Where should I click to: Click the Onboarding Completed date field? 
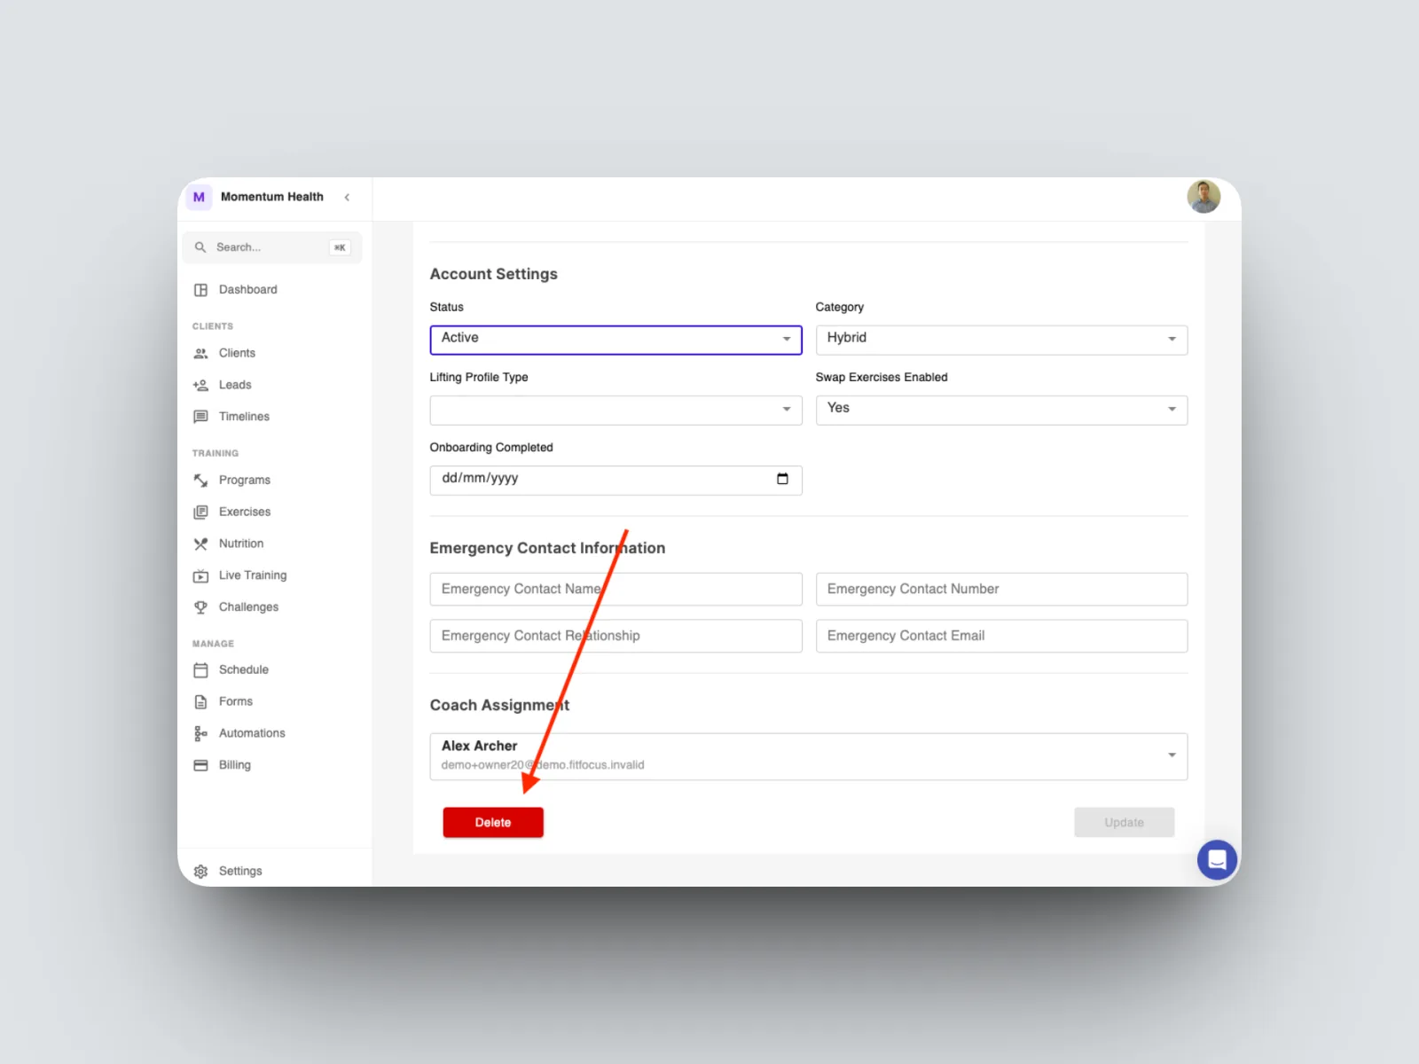click(x=615, y=480)
